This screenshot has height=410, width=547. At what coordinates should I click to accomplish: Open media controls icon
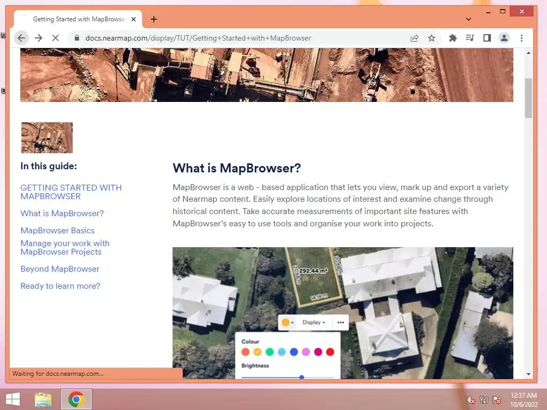click(470, 38)
